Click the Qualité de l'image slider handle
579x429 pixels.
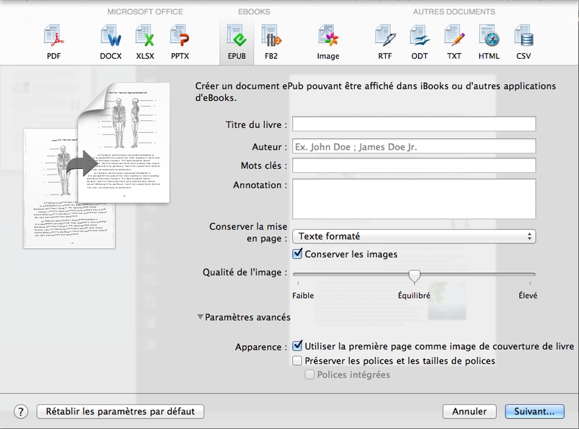coord(414,275)
